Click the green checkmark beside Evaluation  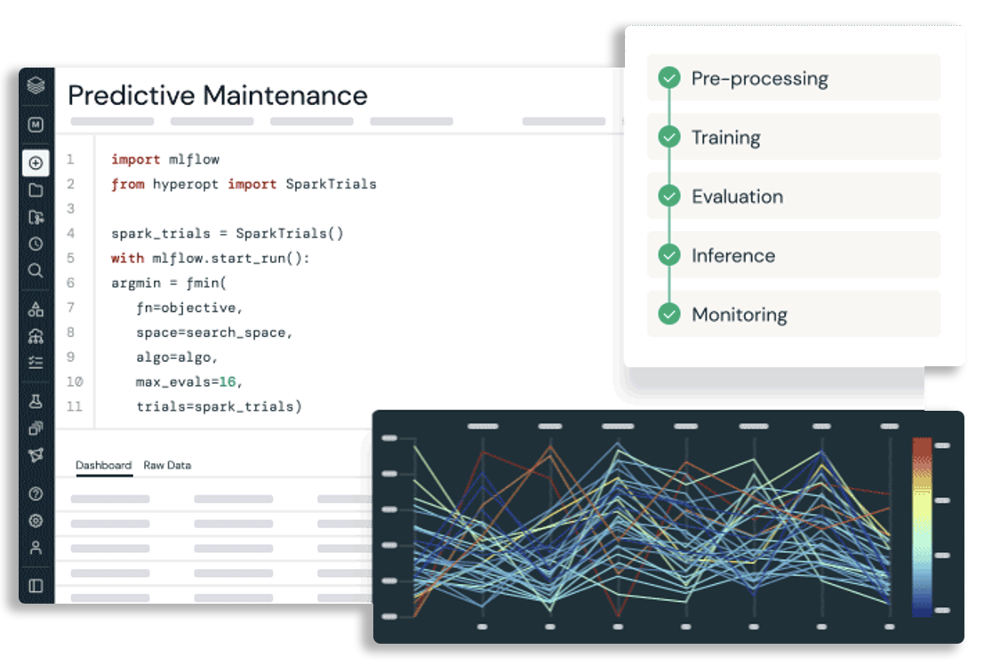669,196
